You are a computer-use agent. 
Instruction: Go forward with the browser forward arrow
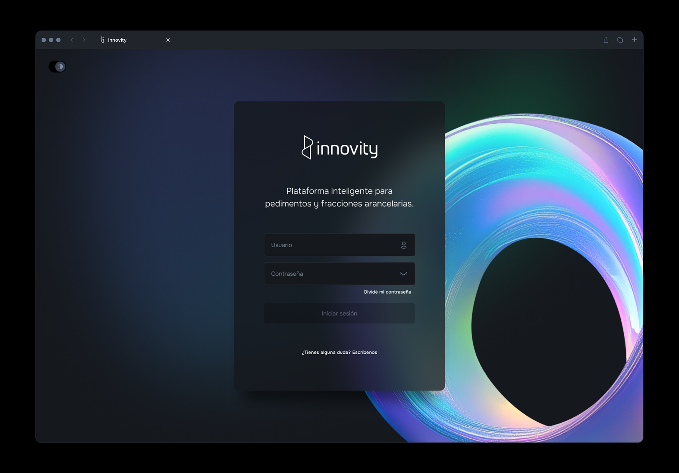pos(84,40)
